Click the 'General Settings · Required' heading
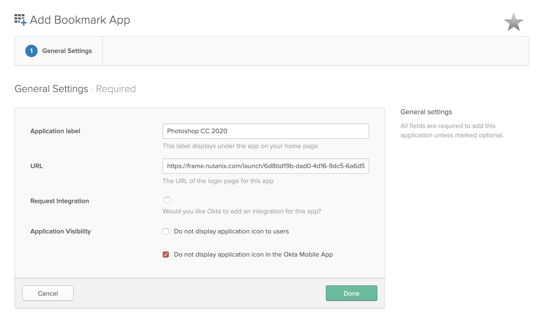 [75, 89]
